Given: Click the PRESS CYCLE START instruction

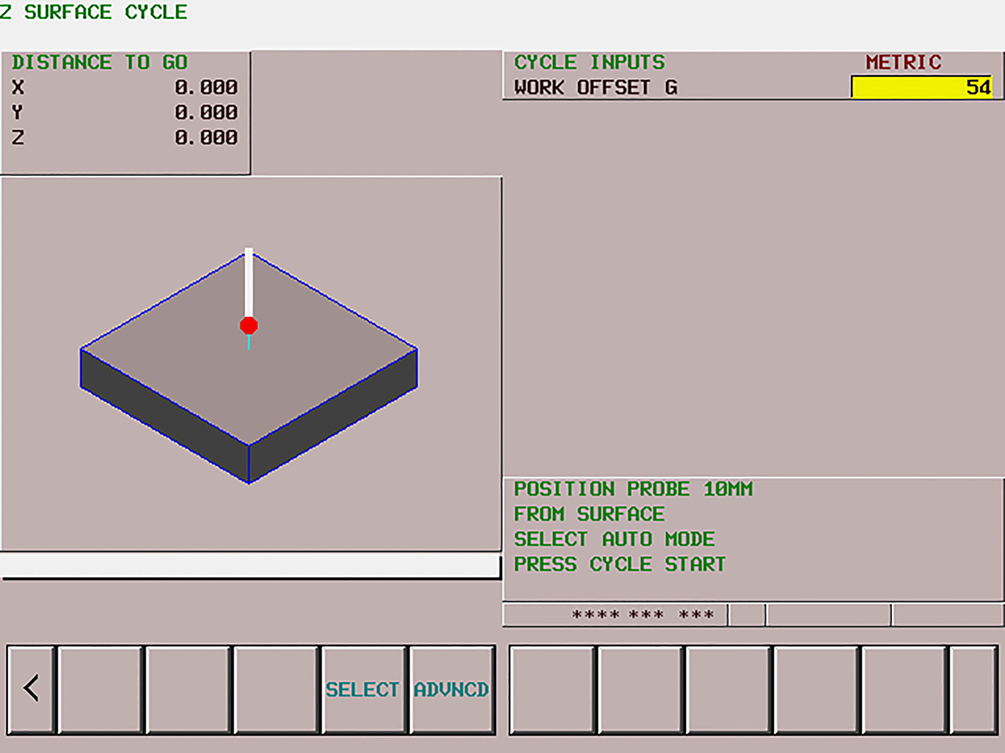Looking at the screenshot, I should [x=620, y=564].
